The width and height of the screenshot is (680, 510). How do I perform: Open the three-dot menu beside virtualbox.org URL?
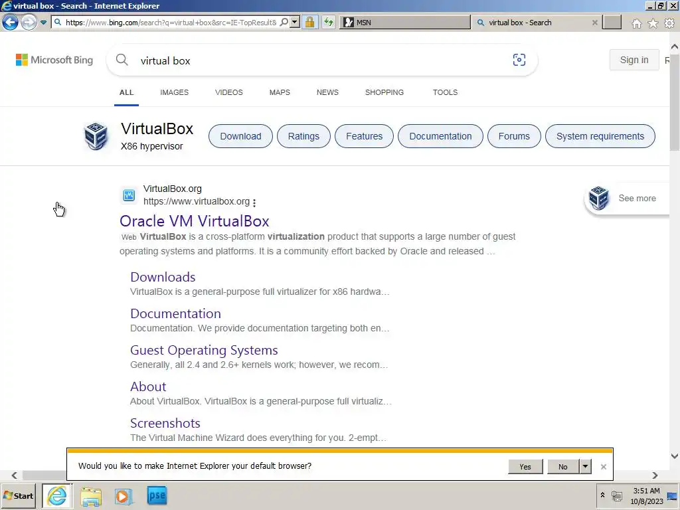pos(254,202)
